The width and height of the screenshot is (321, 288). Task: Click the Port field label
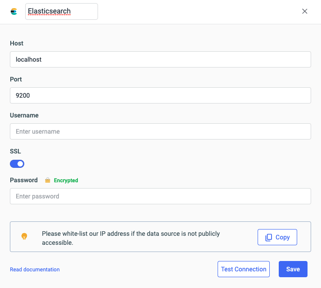(16, 79)
